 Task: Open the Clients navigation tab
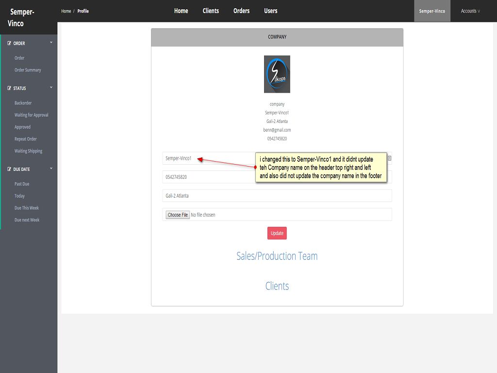point(211,11)
